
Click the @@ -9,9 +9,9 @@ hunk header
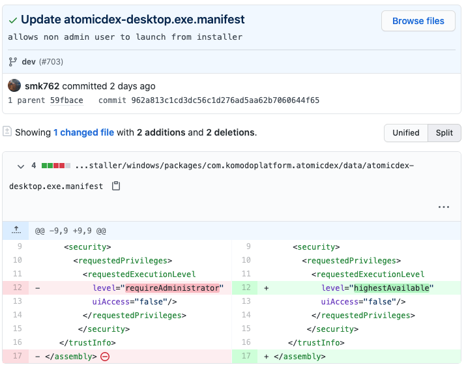pos(70,231)
